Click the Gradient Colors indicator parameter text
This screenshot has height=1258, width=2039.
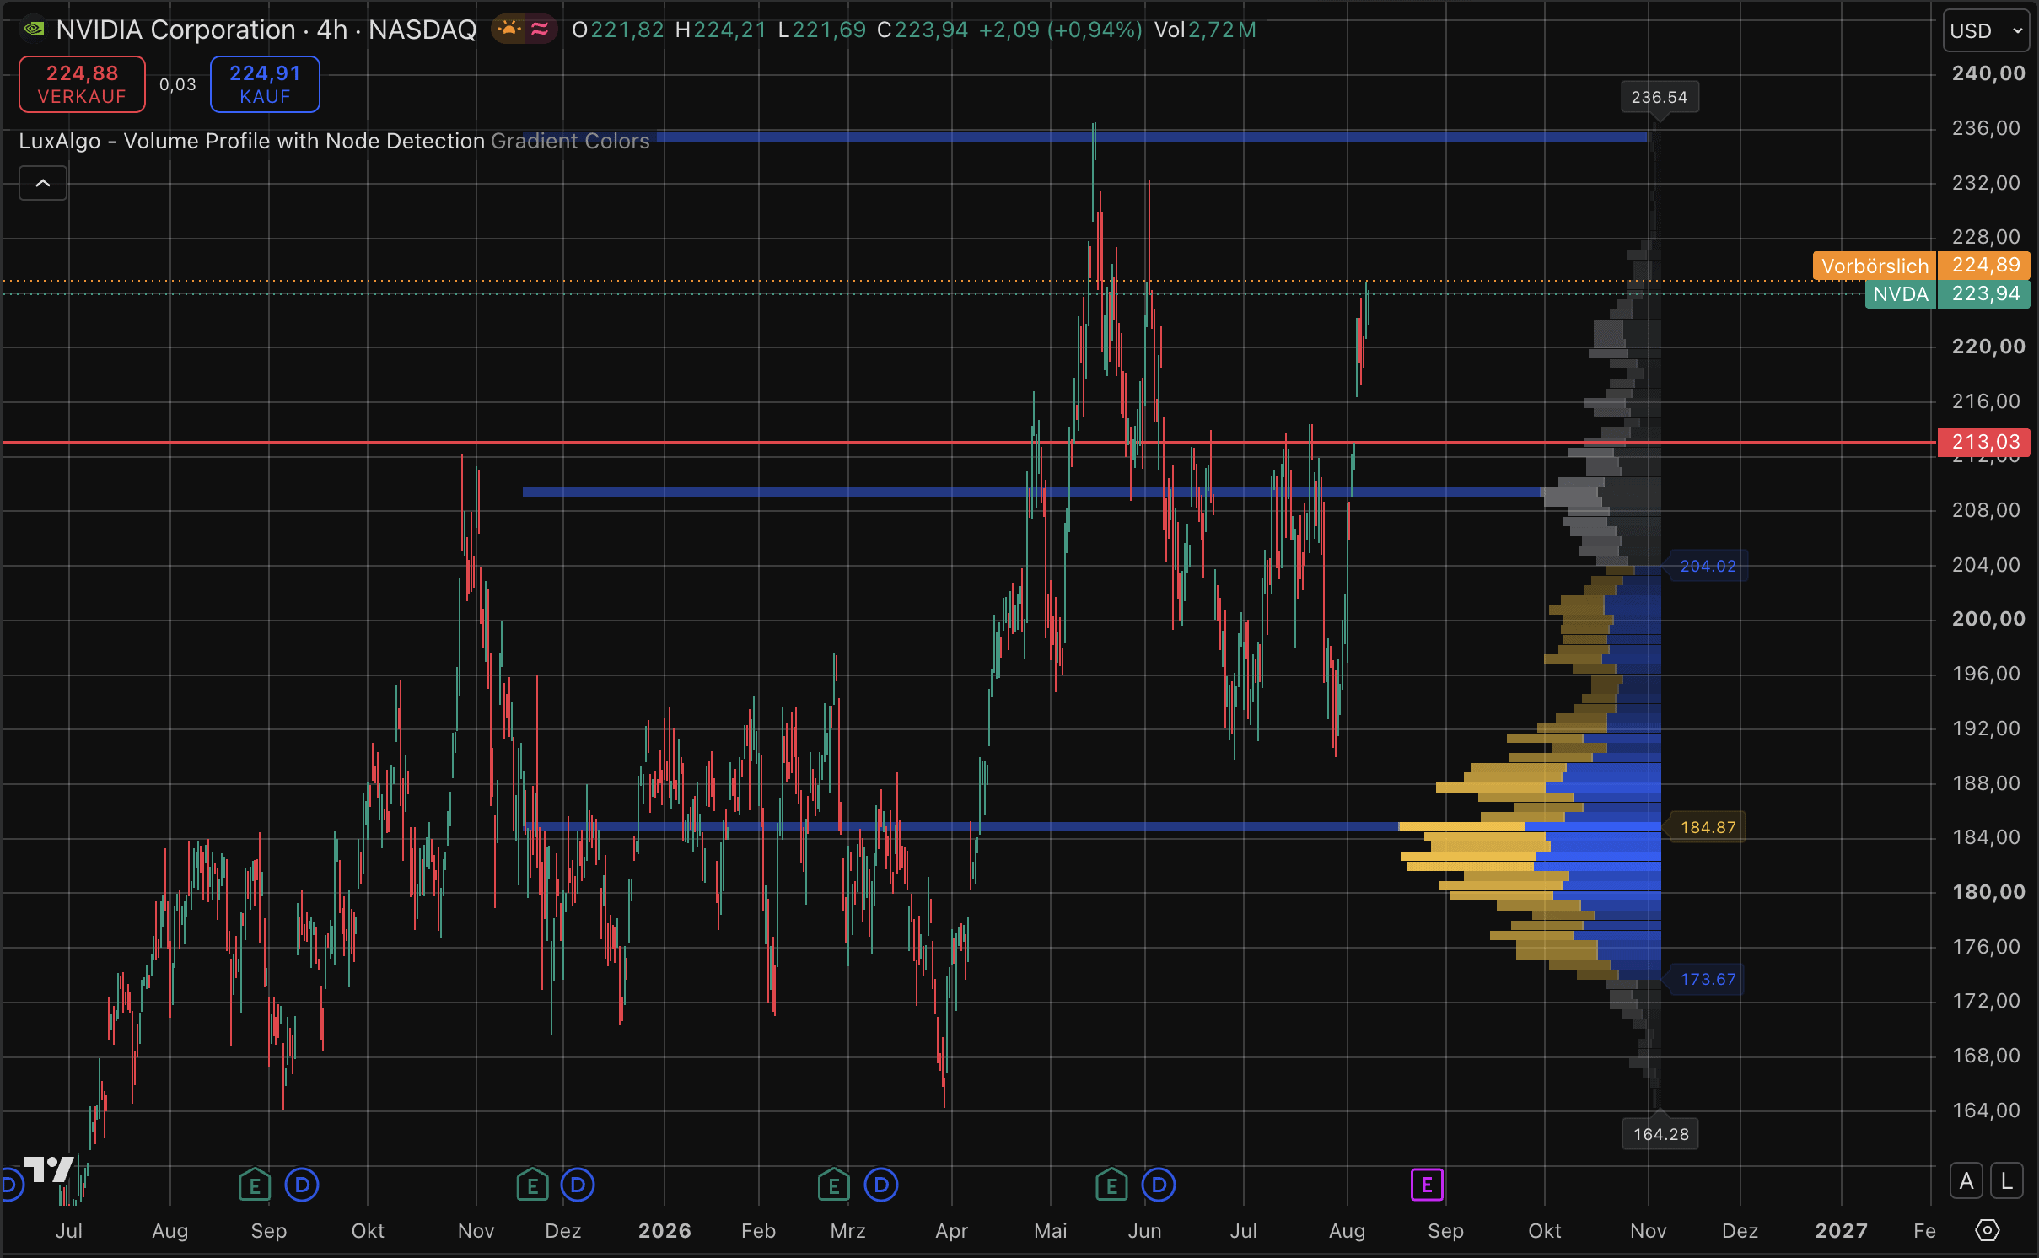[x=570, y=141]
